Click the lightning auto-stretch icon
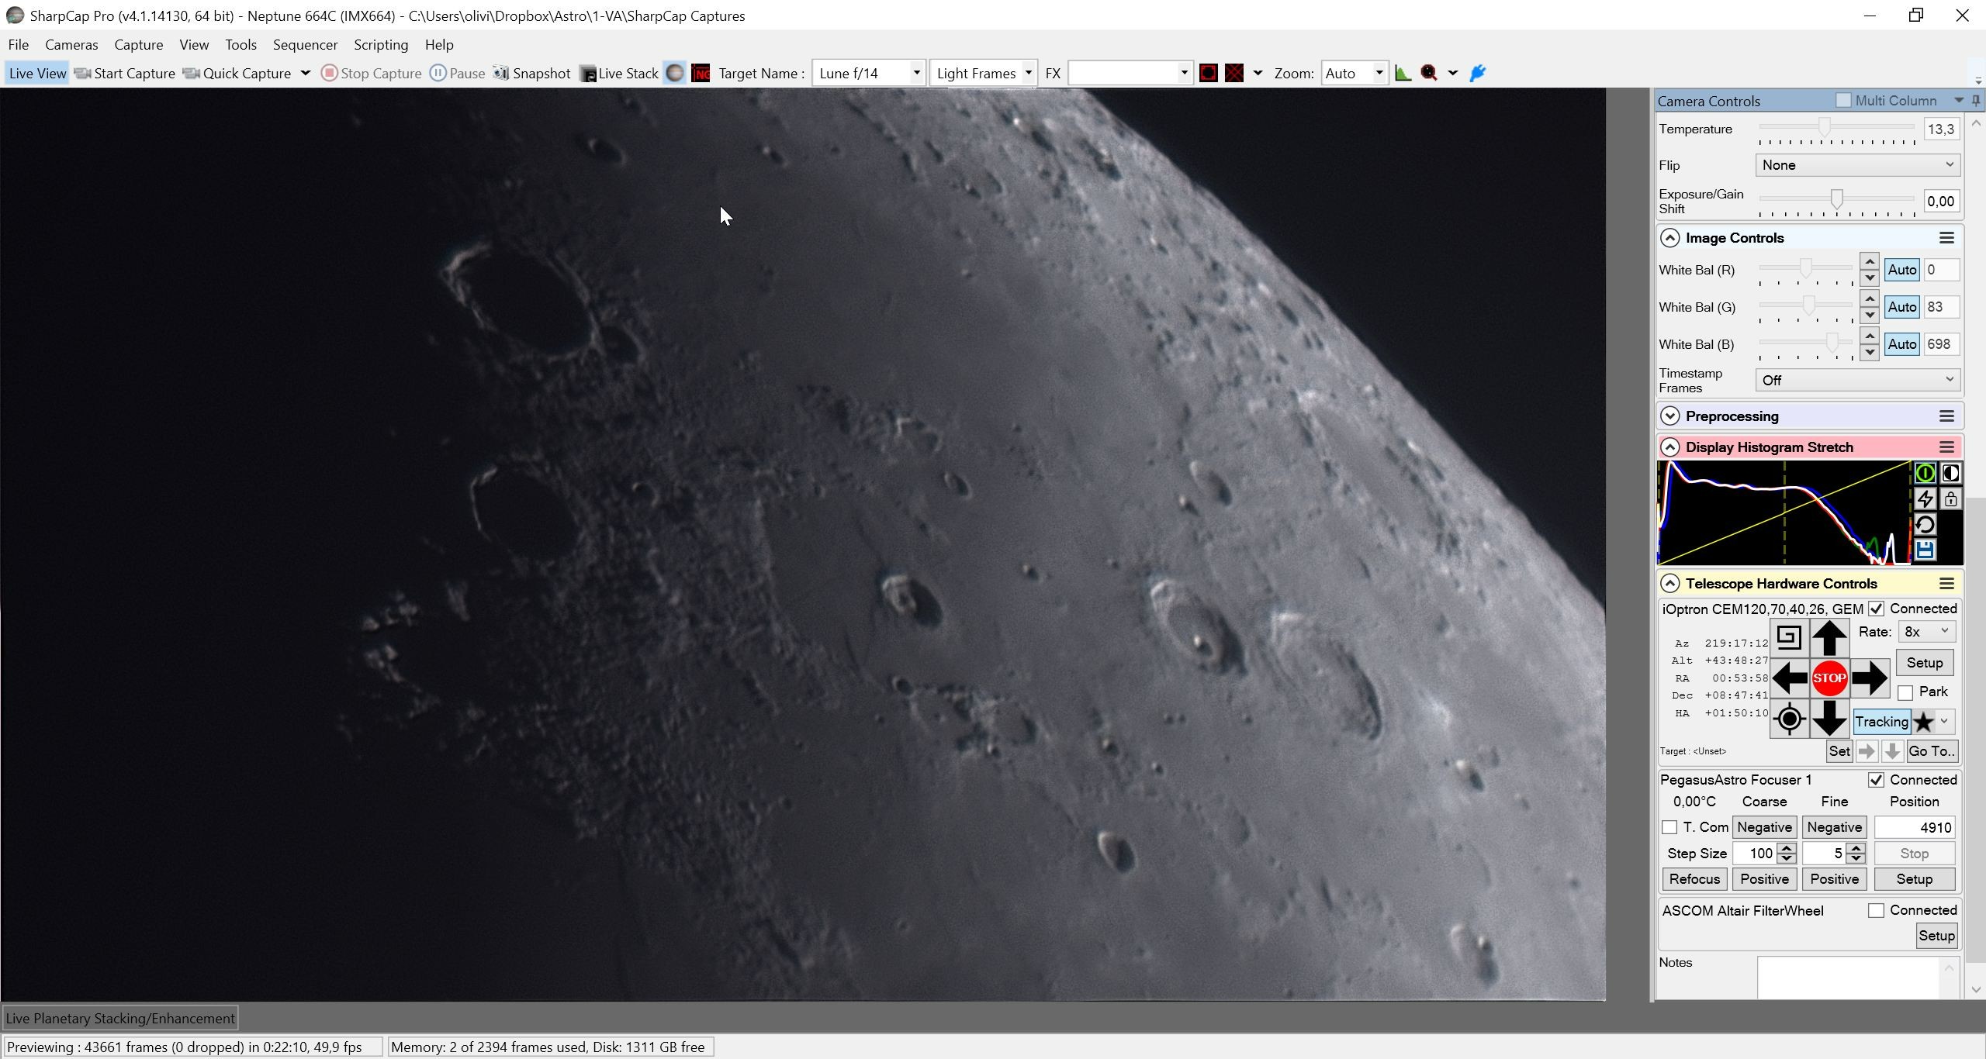 (1925, 498)
